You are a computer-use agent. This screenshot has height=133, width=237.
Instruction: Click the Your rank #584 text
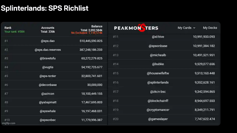(x=14, y=32)
